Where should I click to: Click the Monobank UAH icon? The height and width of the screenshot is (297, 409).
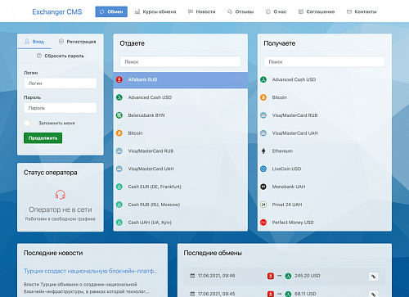(x=263, y=187)
